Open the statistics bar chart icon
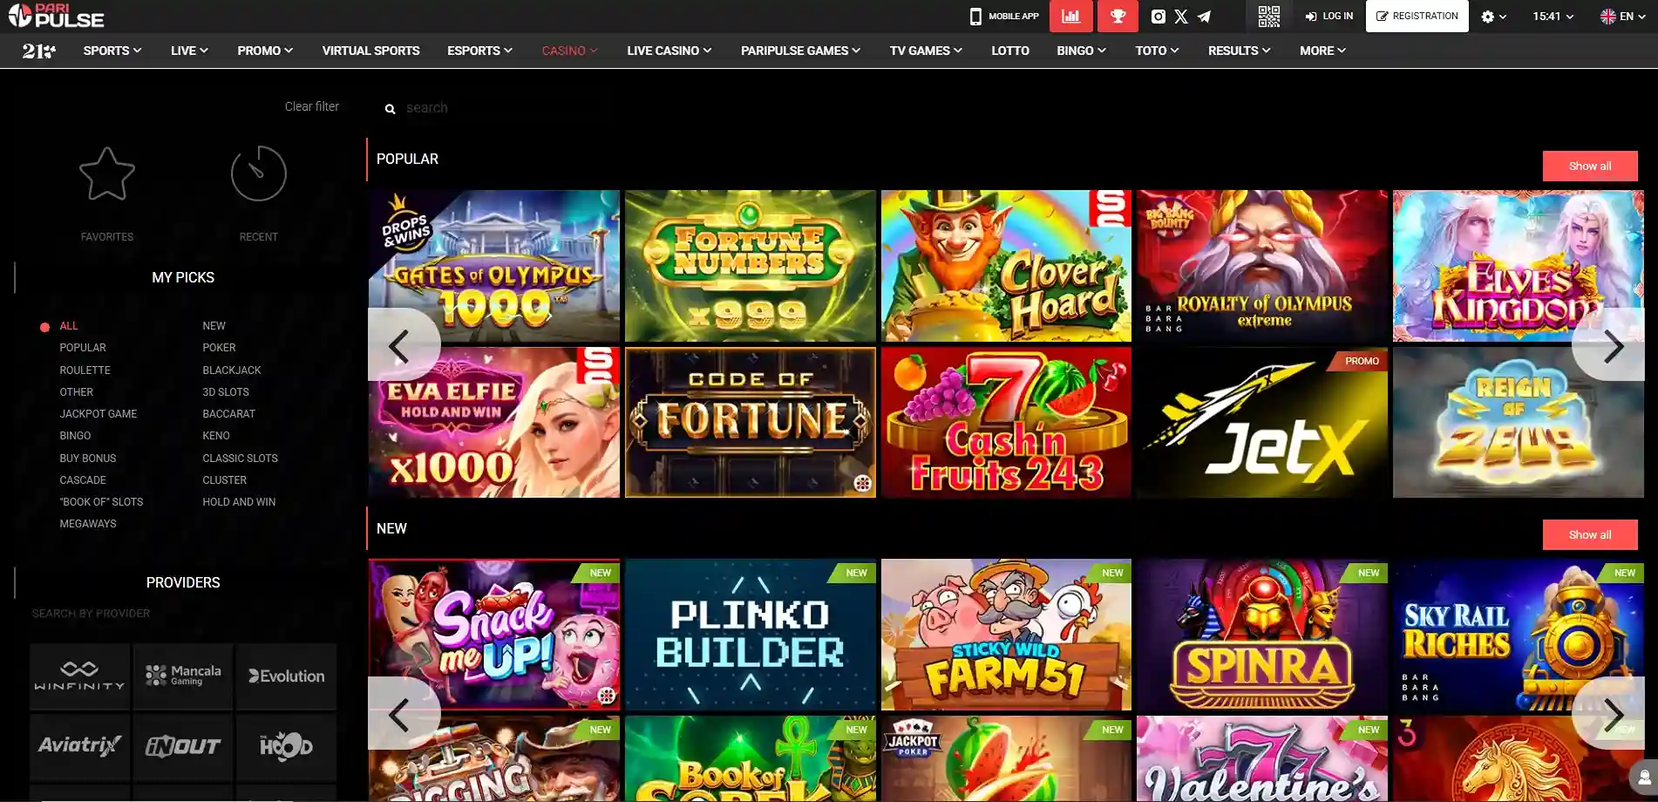The height and width of the screenshot is (802, 1658). [1070, 17]
